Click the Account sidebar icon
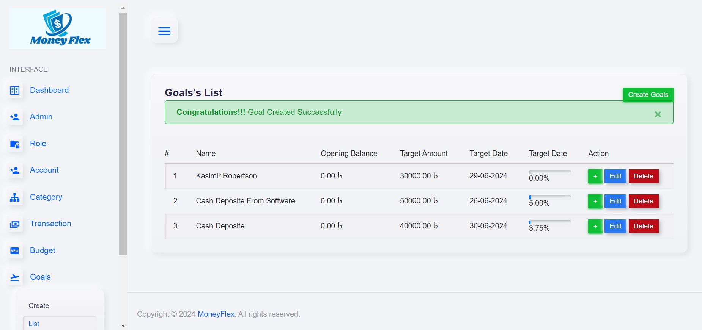The image size is (702, 330). 15,170
